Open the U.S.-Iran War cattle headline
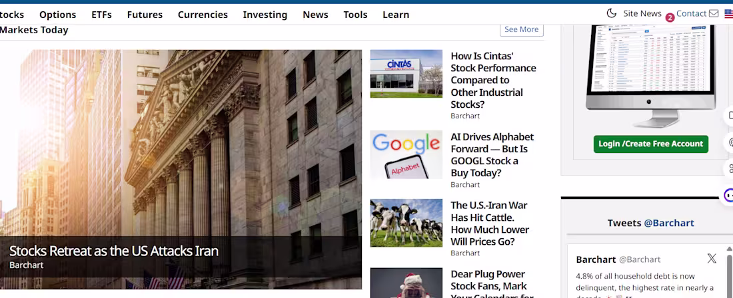The image size is (733, 298). point(490,223)
